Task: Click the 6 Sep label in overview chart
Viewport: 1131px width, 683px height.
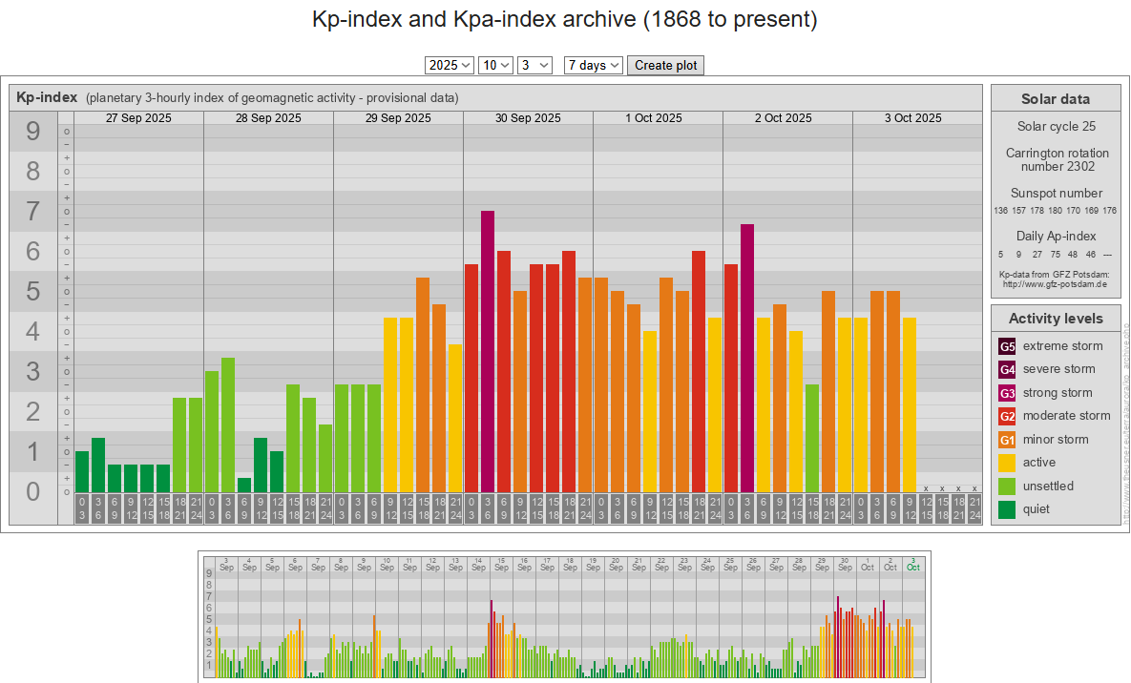Action: pos(295,564)
